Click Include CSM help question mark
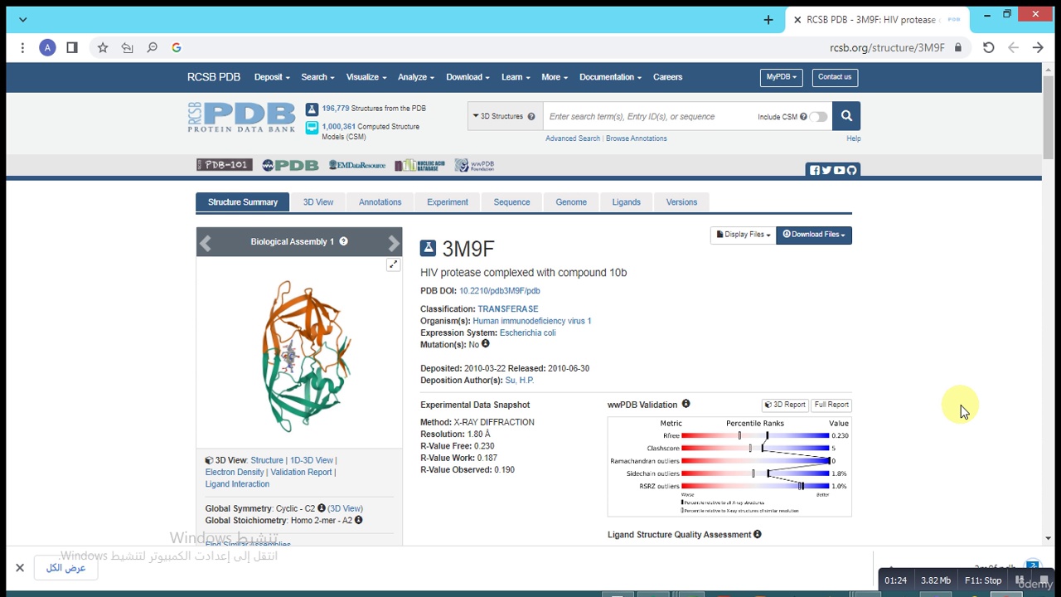The height and width of the screenshot is (597, 1061). [x=803, y=117]
